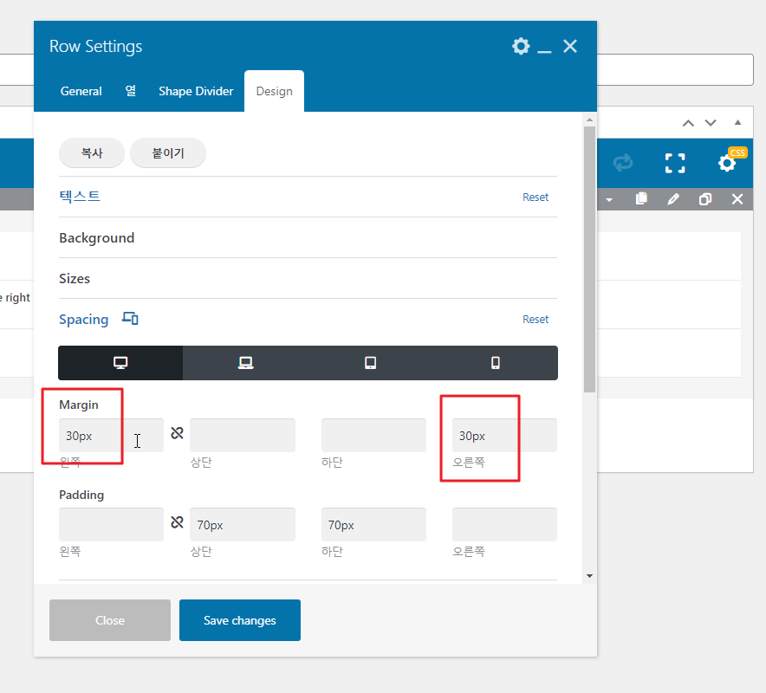
Task: Edit row with the pencil icon
Action: point(673,198)
